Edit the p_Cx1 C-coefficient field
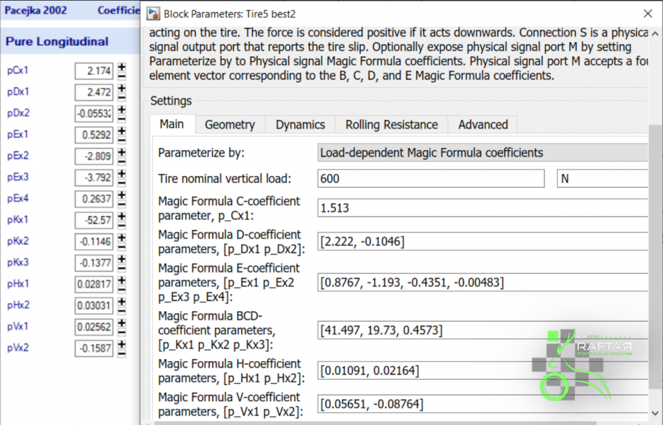The height and width of the screenshot is (425, 663). (483, 208)
